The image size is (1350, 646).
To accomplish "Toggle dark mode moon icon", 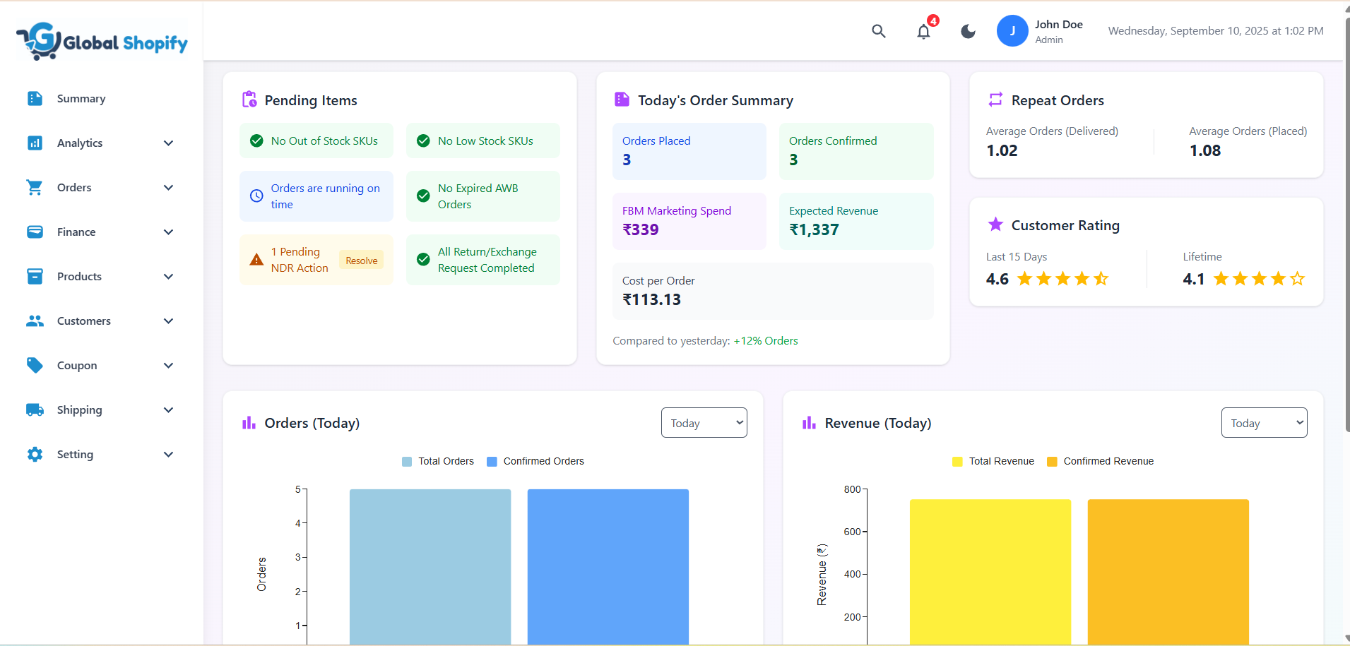I will pos(968,31).
